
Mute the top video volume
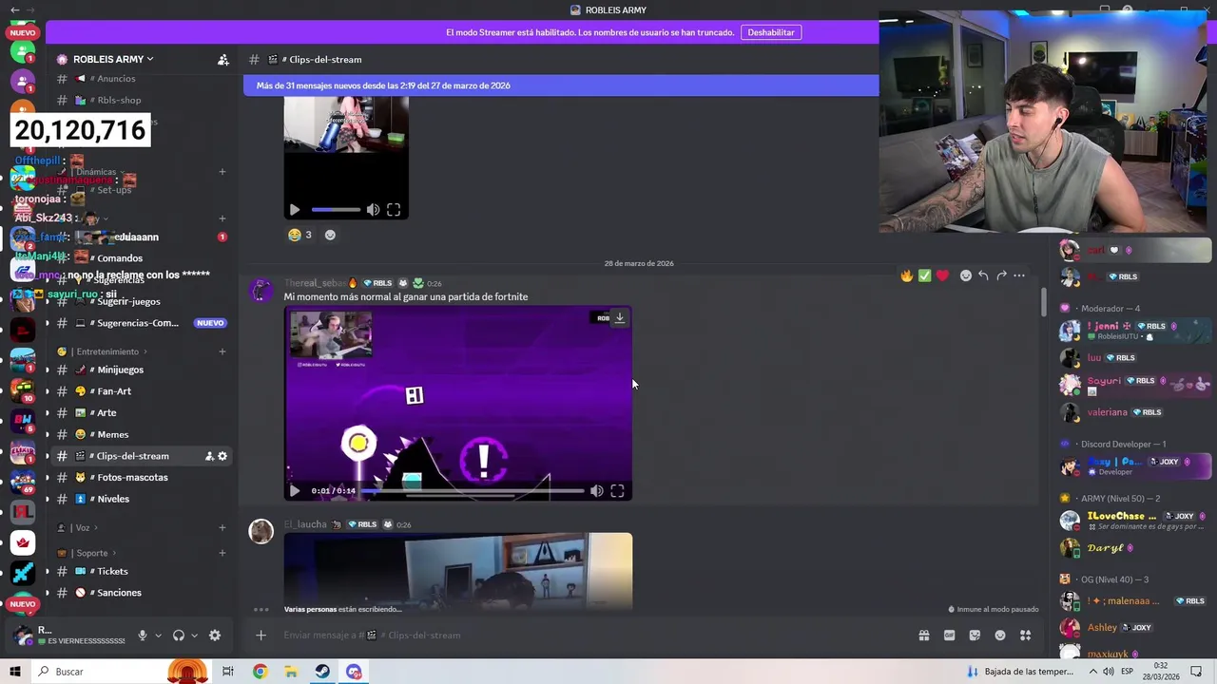[x=373, y=210]
